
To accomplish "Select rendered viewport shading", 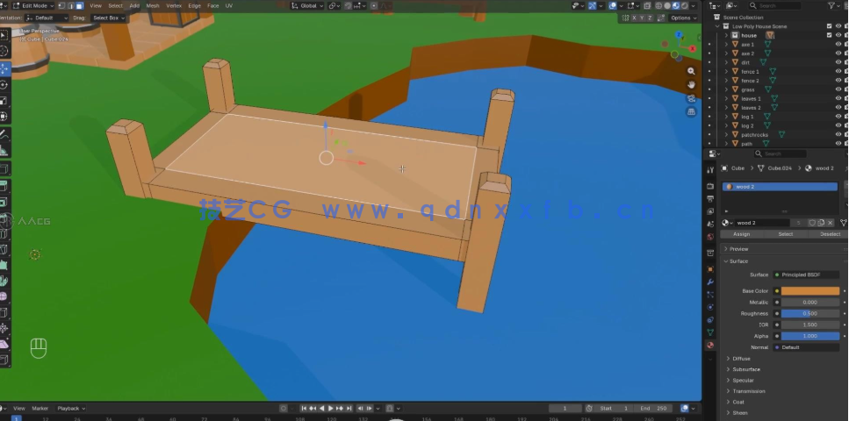I will point(685,5).
